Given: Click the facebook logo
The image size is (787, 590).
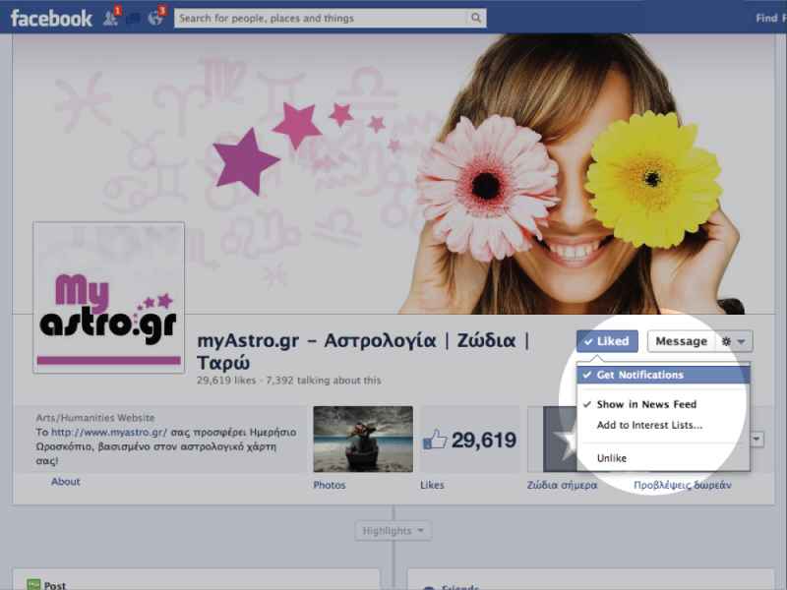Looking at the screenshot, I should click(51, 19).
